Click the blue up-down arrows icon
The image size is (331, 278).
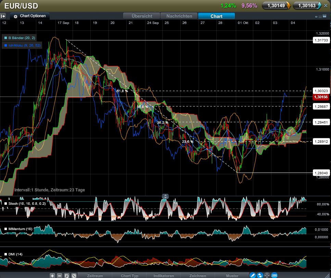(260, 275)
